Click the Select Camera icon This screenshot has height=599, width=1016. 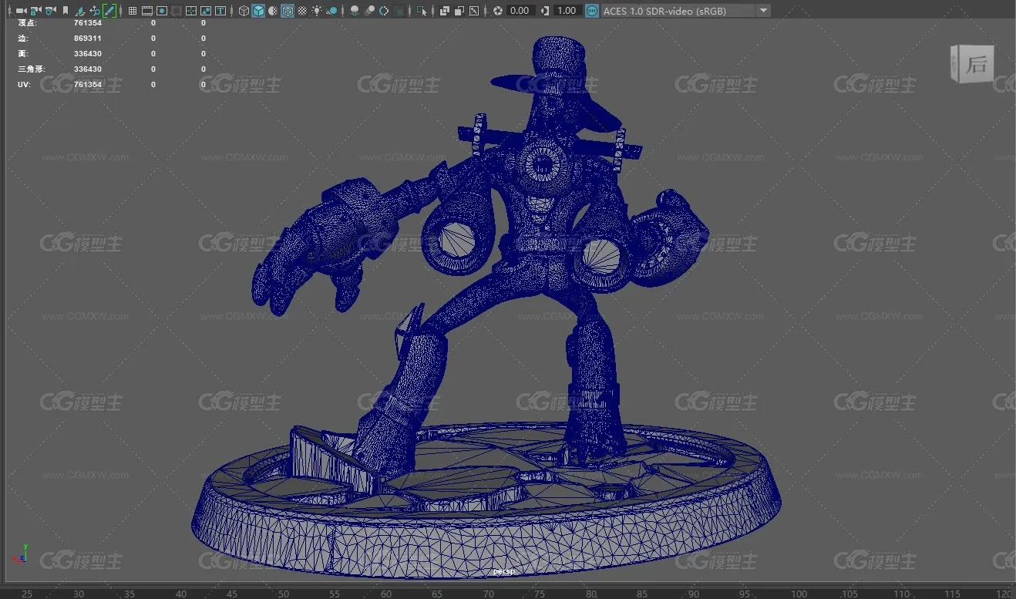click(21, 11)
